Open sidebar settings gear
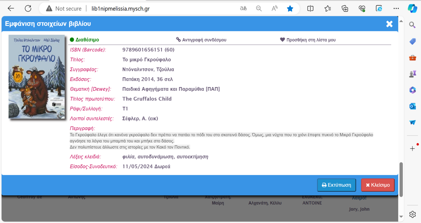The image size is (421, 223). click(413, 214)
